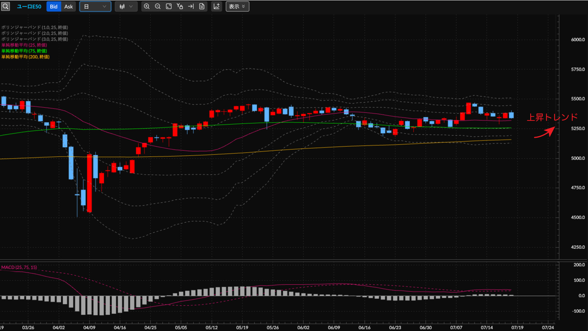Image resolution: width=588 pixels, height=331 pixels.
Task: Switch price display to Ask
Action: [69, 7]
